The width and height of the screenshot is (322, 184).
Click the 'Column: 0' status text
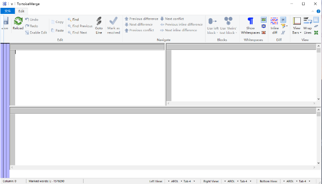pyautogui.click(x=10, y=181)
